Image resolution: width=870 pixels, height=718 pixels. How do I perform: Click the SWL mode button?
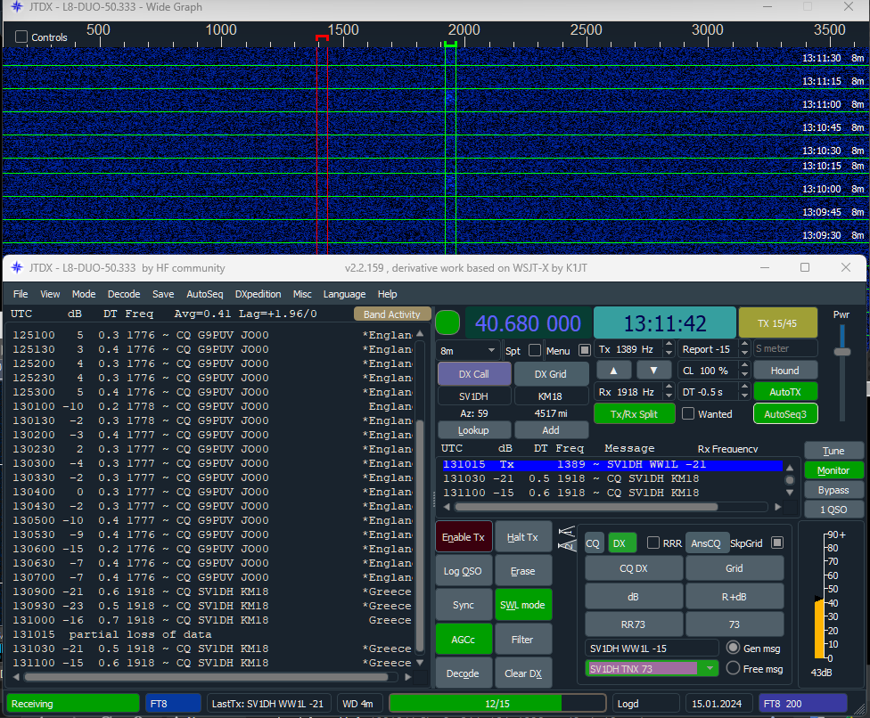522,605
